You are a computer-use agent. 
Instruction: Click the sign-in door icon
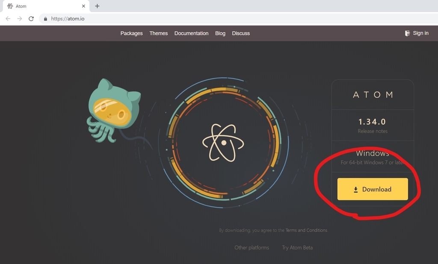click(x=407, y=33)
